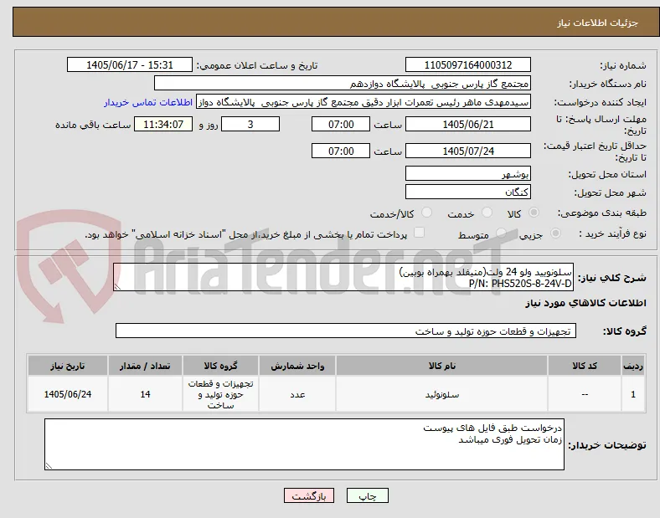Screen dimensions: 660x518
Task: Click the remaining days field showing 3
Action: [x=250, y=125]
